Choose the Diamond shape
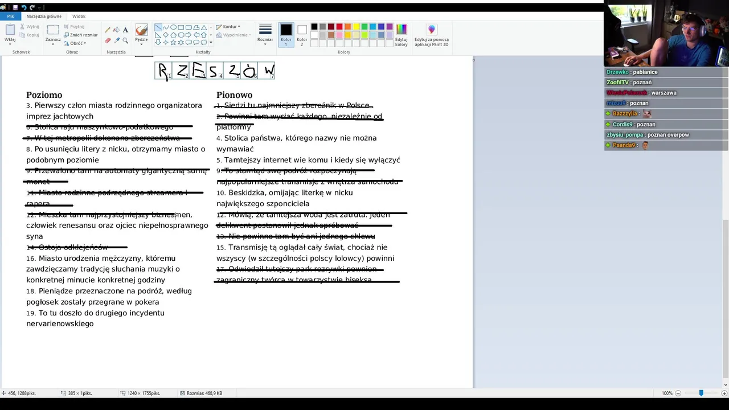Viewport: 729px width, 410px height. pos(166,35)
